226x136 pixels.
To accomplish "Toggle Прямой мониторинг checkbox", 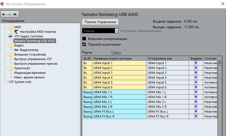I will 84,44.
